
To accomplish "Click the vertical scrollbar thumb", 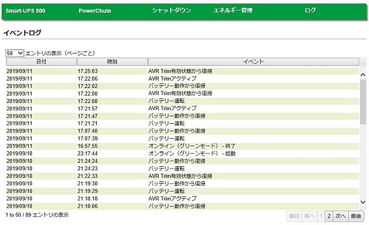I will [363, 102].
